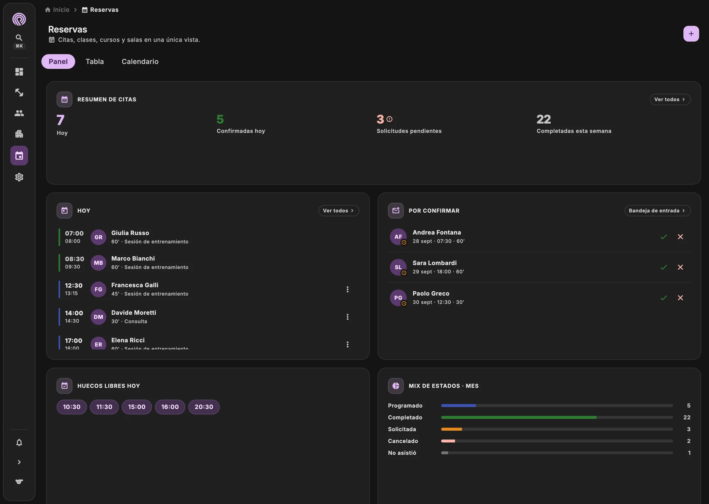Open the dashboard grid icon in sidebar
Screen dimensions: 709x504
tap(19, 72)
